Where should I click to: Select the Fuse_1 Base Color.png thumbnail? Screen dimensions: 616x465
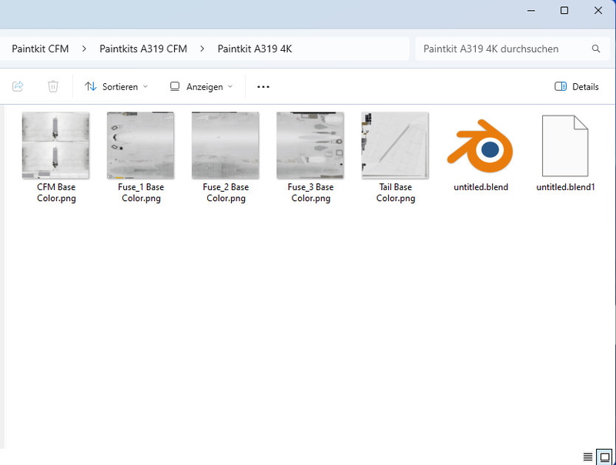141,146
